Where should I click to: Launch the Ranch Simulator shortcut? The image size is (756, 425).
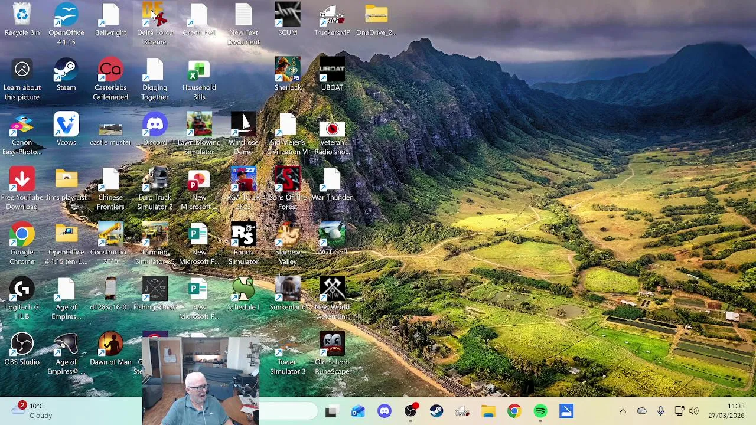tap(243, 244)
